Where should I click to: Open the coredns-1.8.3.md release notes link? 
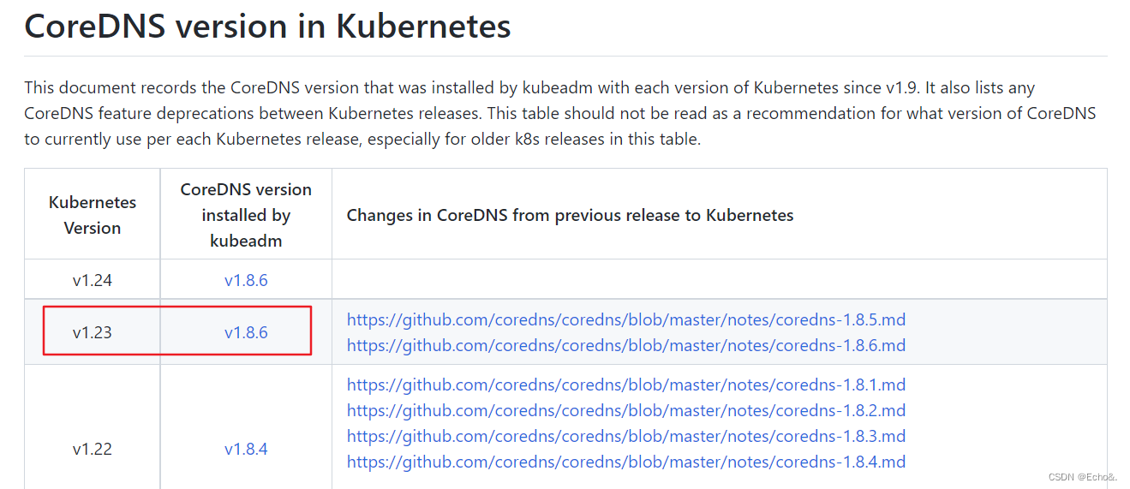626,436
